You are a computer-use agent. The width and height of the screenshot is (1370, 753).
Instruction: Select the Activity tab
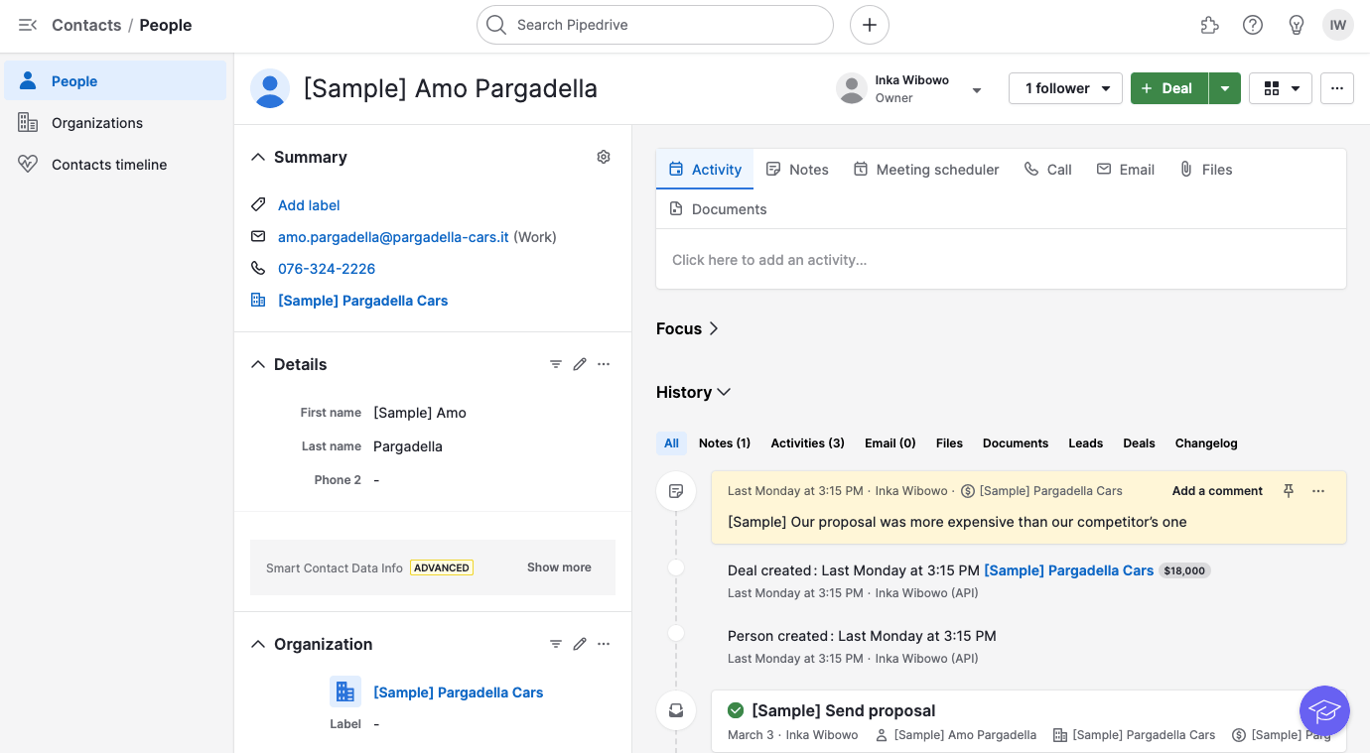pyautogui.click(x=705, y=170)
